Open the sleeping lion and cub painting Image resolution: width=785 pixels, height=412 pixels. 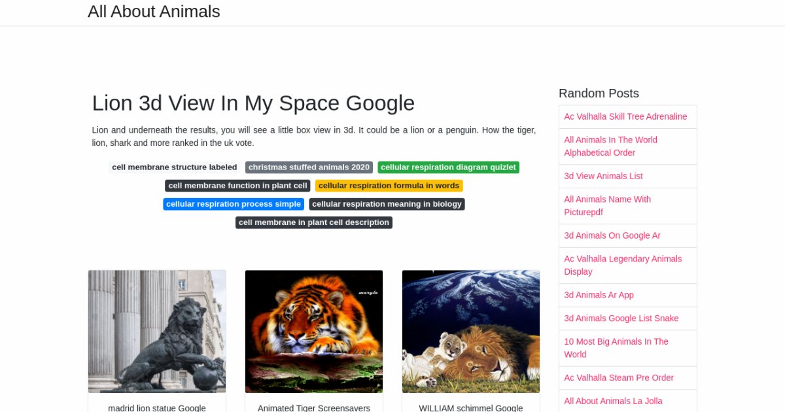(x=471, y=332)
